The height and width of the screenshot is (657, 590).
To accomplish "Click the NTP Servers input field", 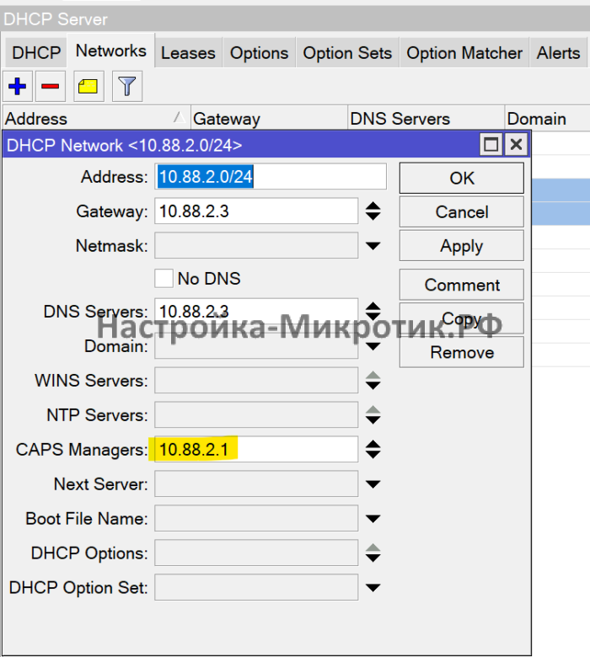I will [x=256, y=415].
